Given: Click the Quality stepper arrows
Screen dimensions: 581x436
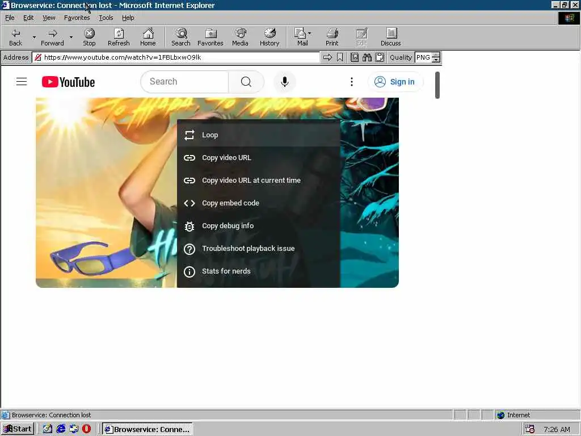Looking at the screenshot, I should point(436,57).
